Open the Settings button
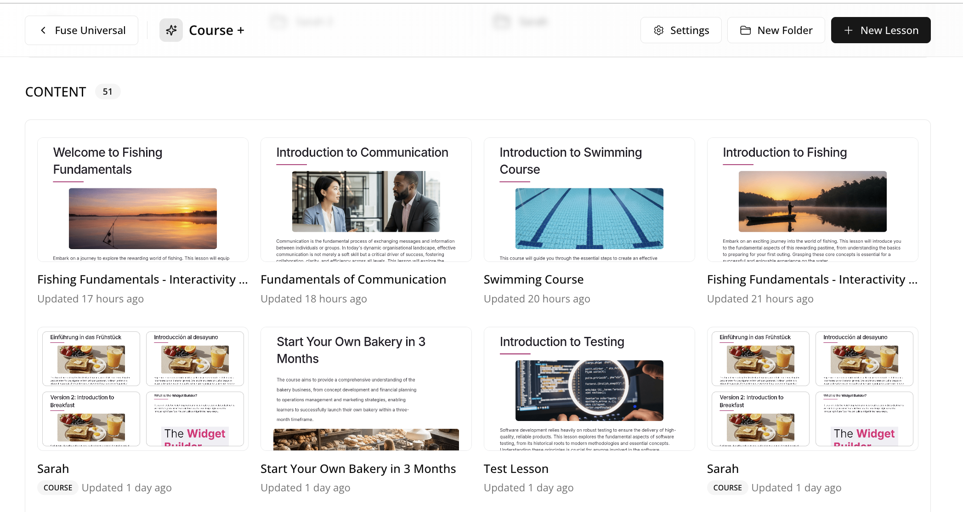Image resolution: width=963 pixels, height=512 pixels. click(x=681, y=30)
